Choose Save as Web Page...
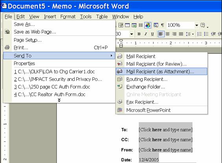Viewport: 222px width, 163px height. coord(59,32)
